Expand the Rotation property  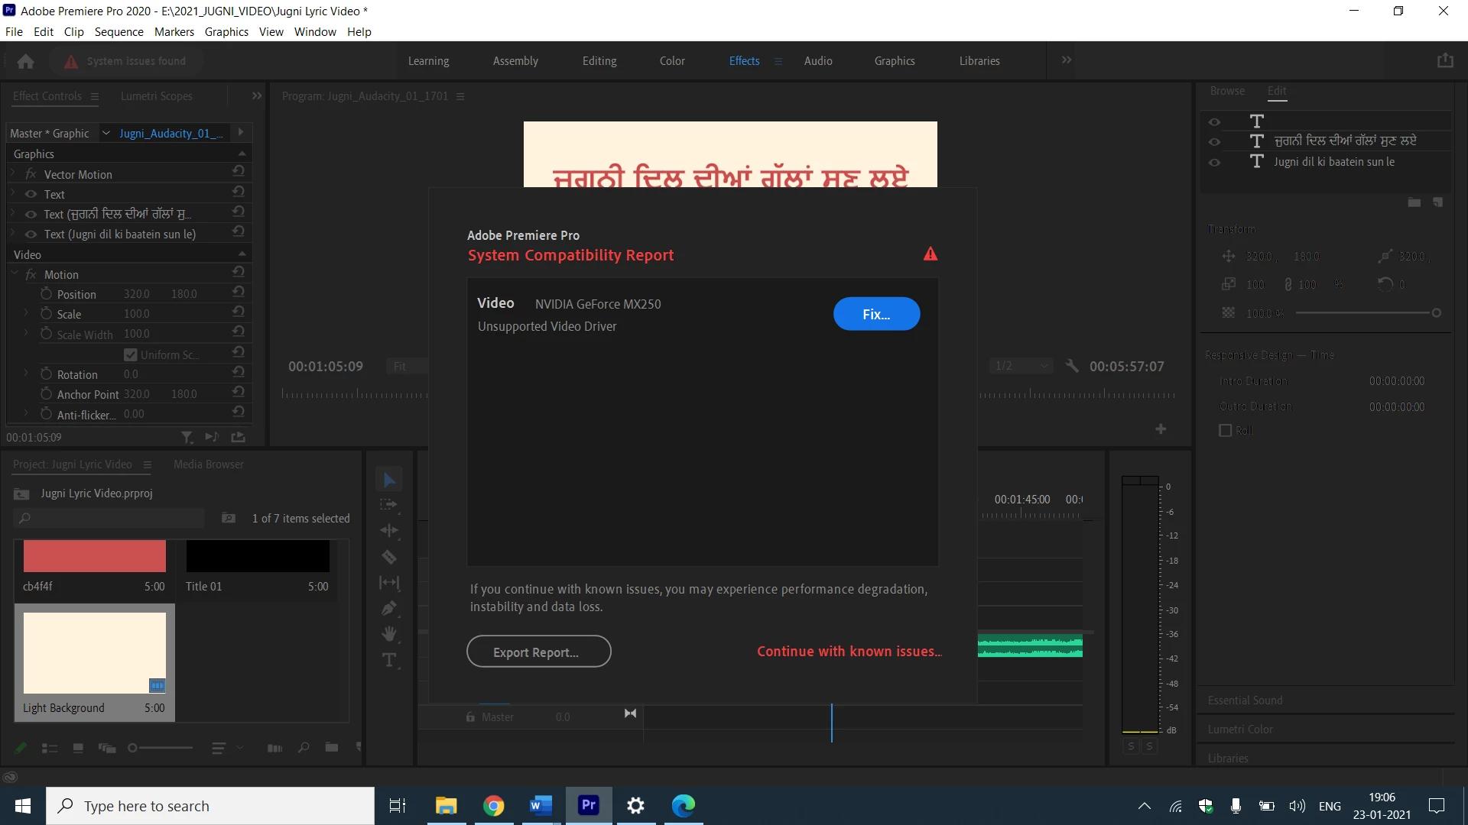(x=26, y=374)
